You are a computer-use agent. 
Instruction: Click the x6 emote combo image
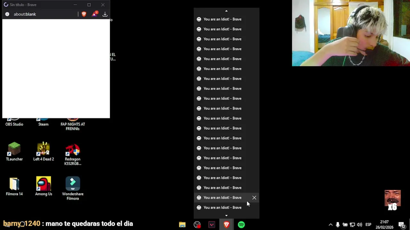pos(392,200)
